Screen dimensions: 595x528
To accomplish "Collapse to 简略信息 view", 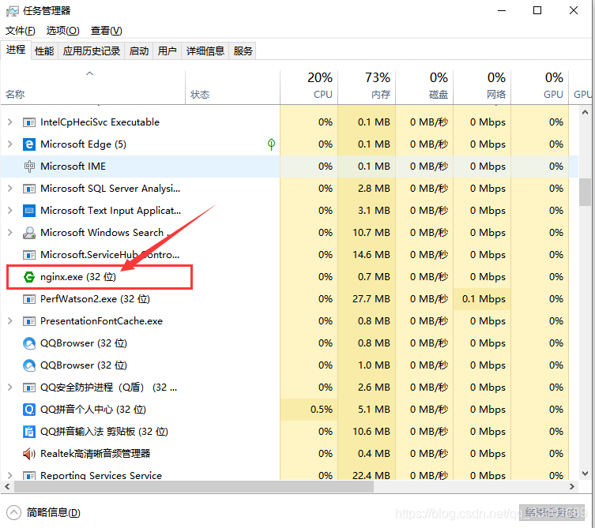I will point(43,513).
